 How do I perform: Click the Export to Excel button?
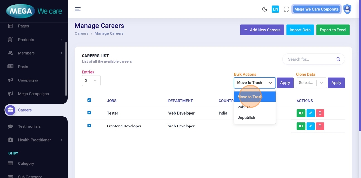333,30
